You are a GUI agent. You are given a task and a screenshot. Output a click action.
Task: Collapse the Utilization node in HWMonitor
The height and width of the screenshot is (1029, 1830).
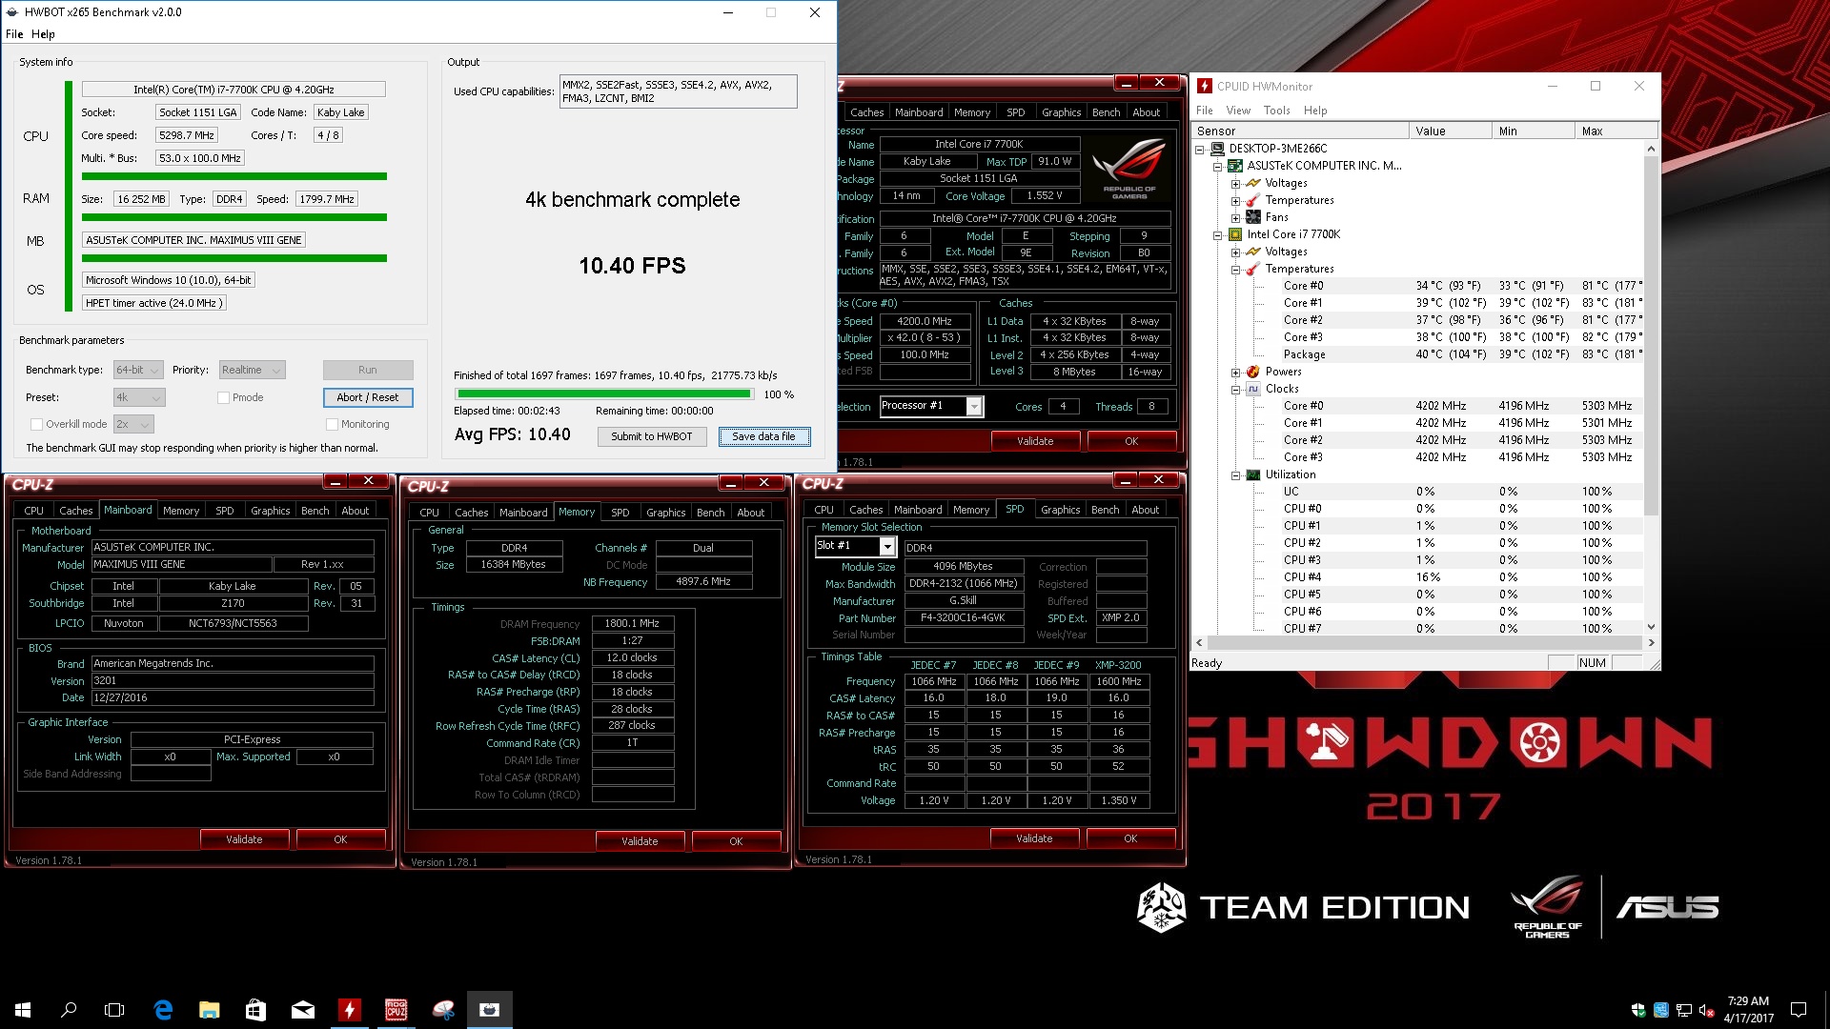click(1236, 474)
